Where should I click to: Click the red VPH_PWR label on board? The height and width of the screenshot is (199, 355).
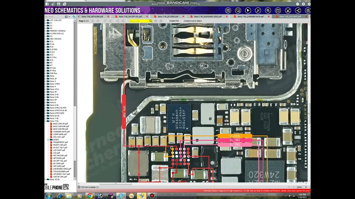click(124, 112)
